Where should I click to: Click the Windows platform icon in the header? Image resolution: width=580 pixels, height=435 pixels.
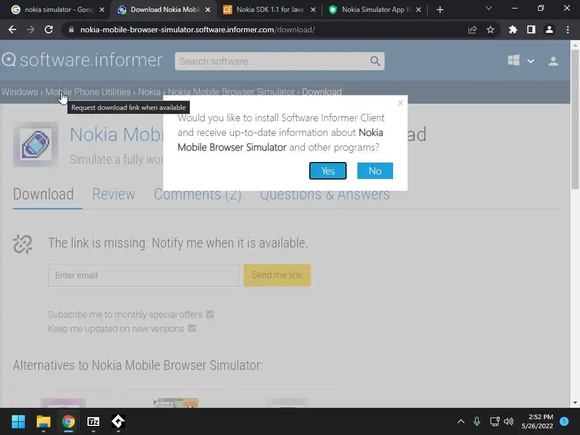(513, 60)
